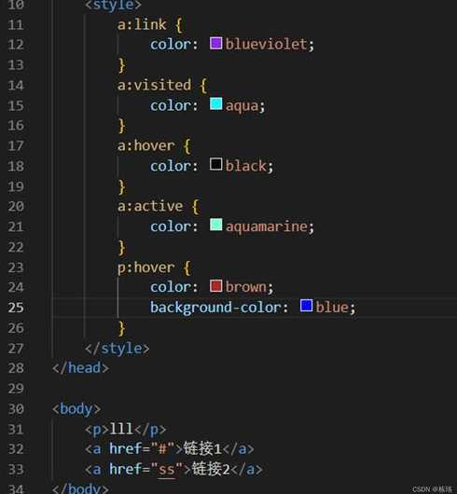Click the opening <body> tag
The image size is (457, 494).
[x=76, y=409]
